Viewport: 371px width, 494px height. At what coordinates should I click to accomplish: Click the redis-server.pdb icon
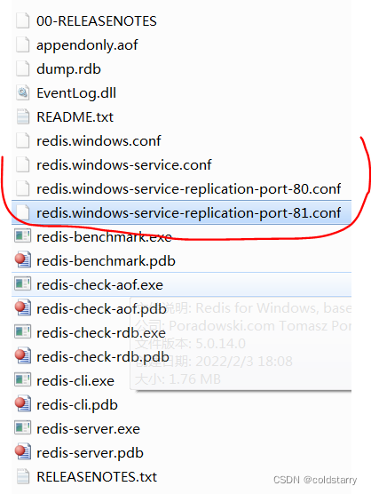[23, 451]
